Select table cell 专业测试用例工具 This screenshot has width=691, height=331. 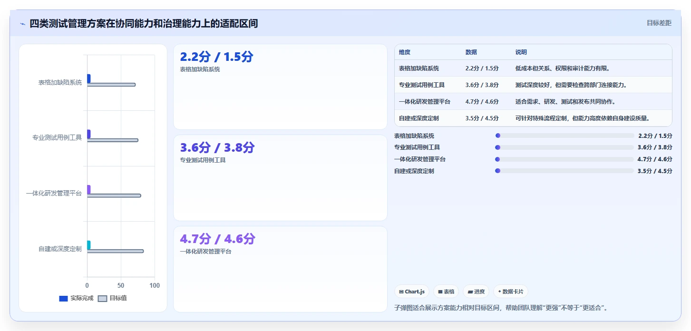[x=422, y=85]
